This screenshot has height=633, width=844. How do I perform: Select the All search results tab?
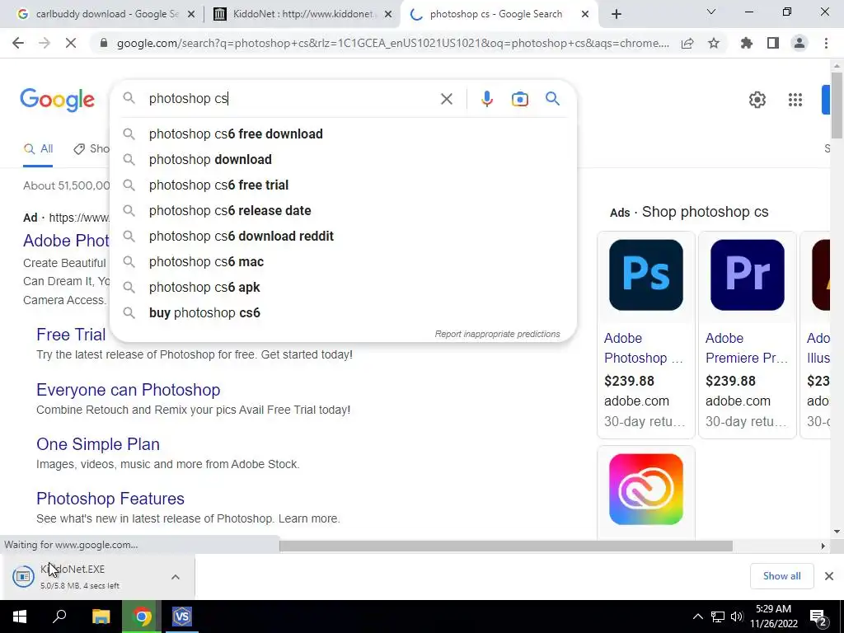pos(38,149)
